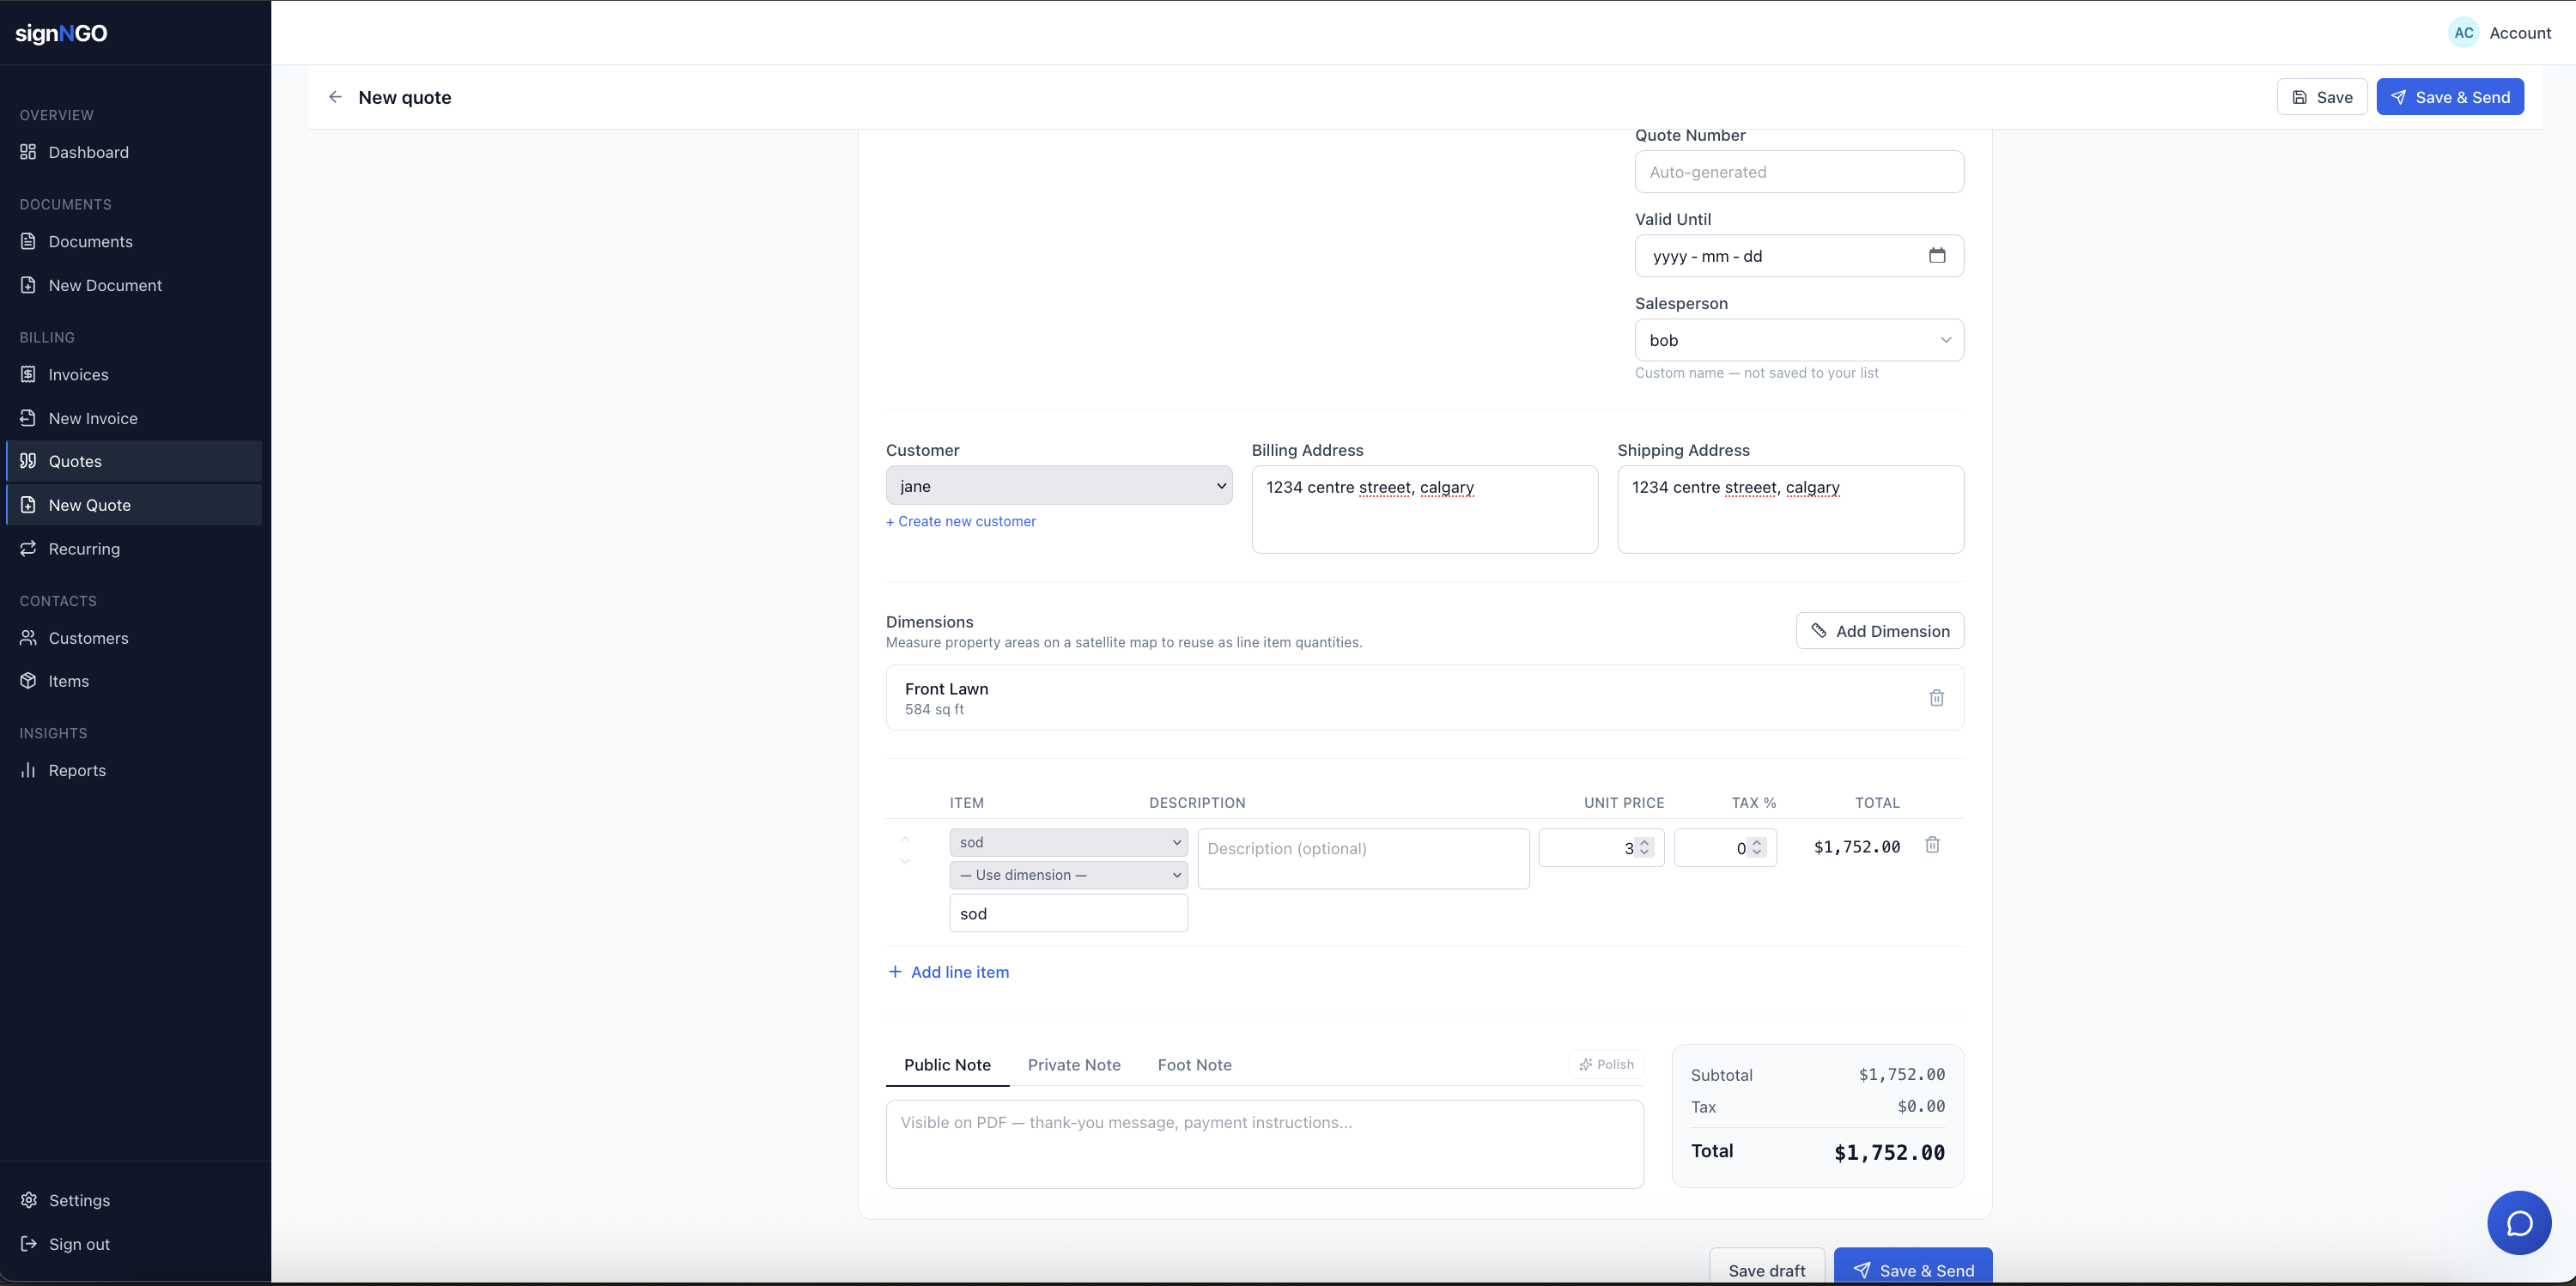Move the sod line item down

[x=905, y=860]
